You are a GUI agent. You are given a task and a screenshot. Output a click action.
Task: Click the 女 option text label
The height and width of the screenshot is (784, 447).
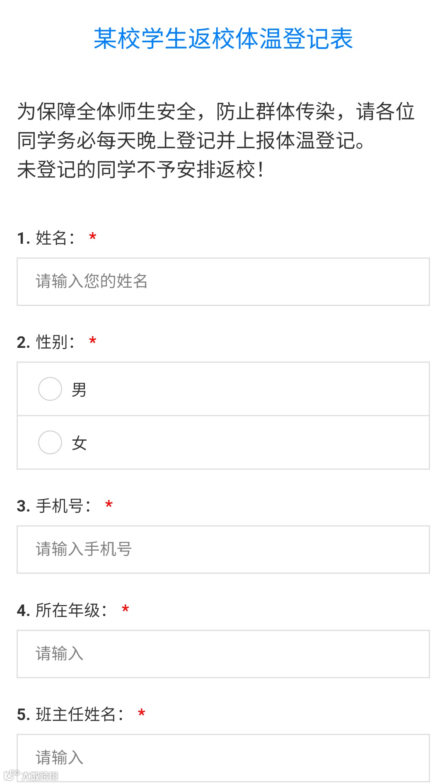point(79,443)
